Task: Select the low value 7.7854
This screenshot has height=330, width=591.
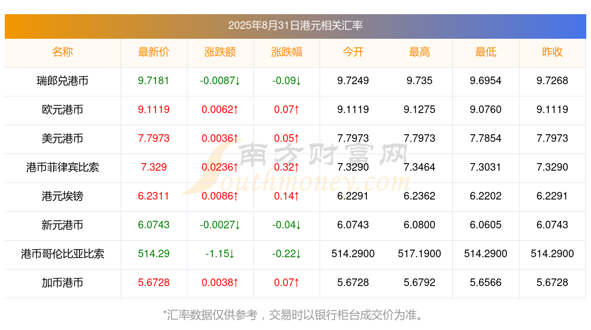Action: [486, 139]
